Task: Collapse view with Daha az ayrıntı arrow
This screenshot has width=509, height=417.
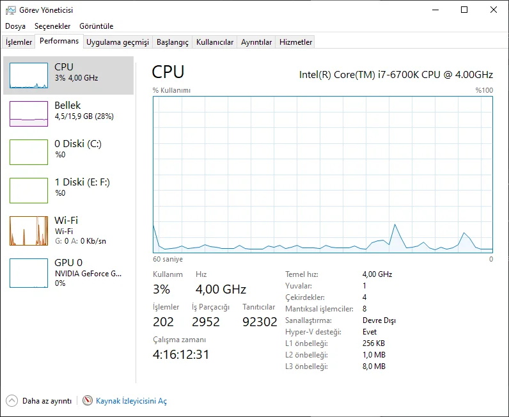Action: [x=12, y=401]
